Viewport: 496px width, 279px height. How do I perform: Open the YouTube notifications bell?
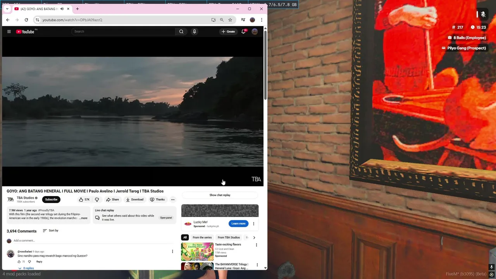point(244,31)
